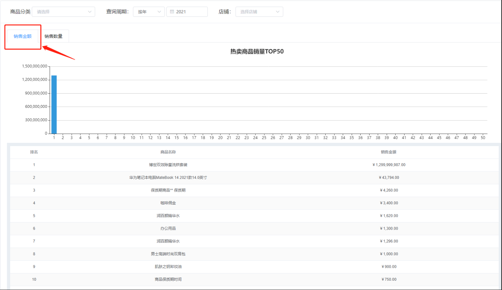Screen dimensions: 502x290
Task: Click the ¥1,299,999,987.00 amount cell
Action: [388, 165]
